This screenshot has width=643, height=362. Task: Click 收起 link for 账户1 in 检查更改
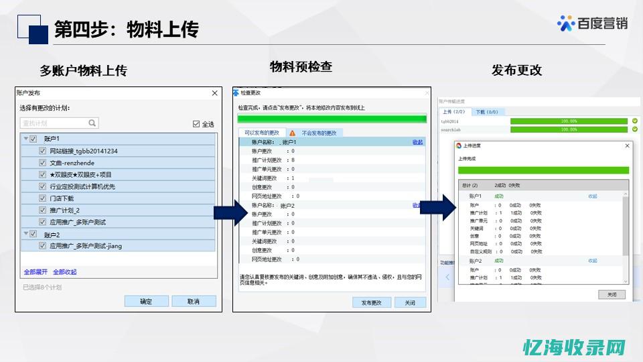(x=417, y=142)
